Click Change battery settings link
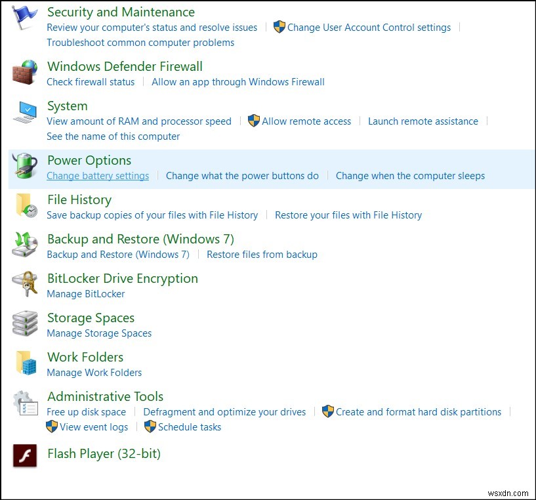This screenshot has height=500, width=536. [98, 175]
